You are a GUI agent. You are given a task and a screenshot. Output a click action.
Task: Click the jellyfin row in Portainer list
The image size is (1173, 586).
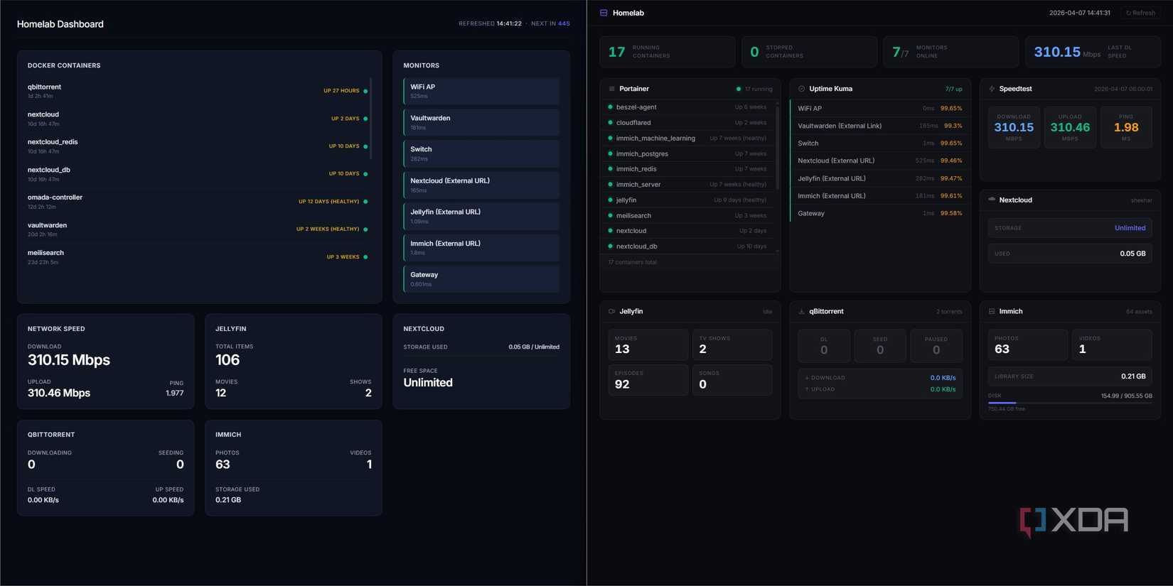point(687,200)
